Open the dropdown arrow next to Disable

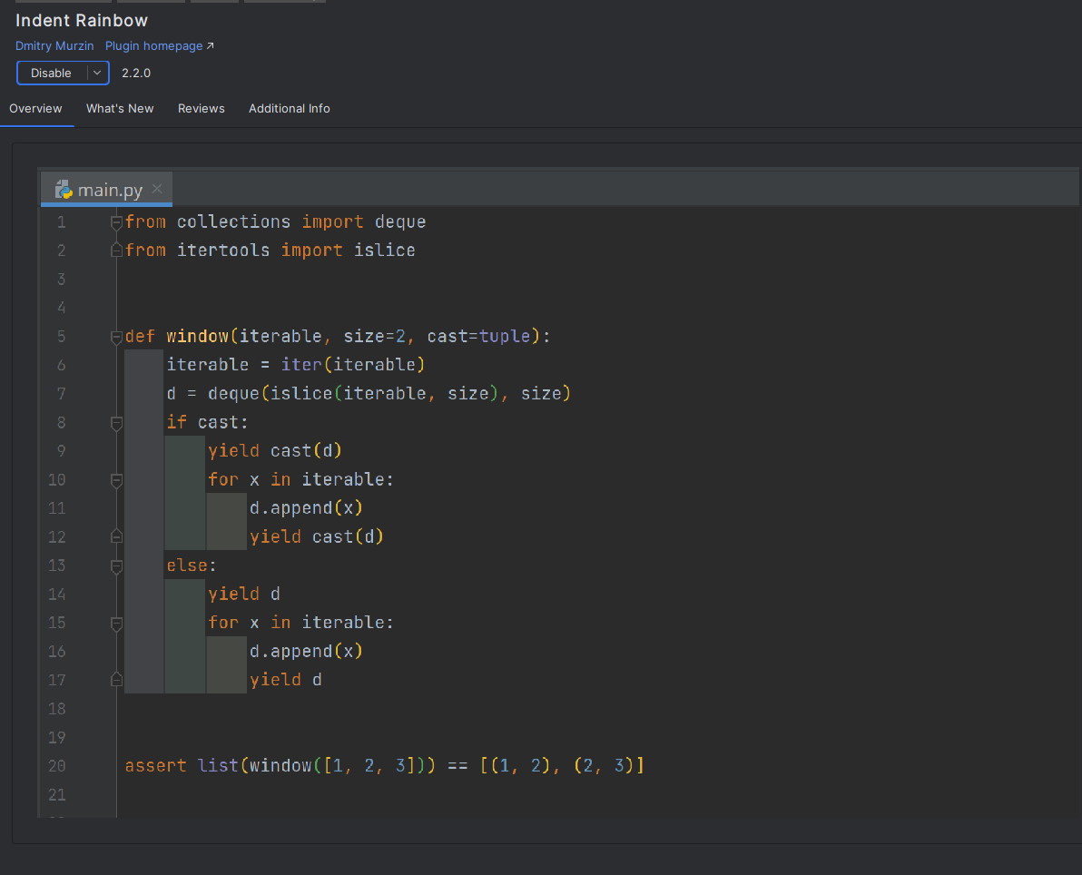click(x=97, y=74)
